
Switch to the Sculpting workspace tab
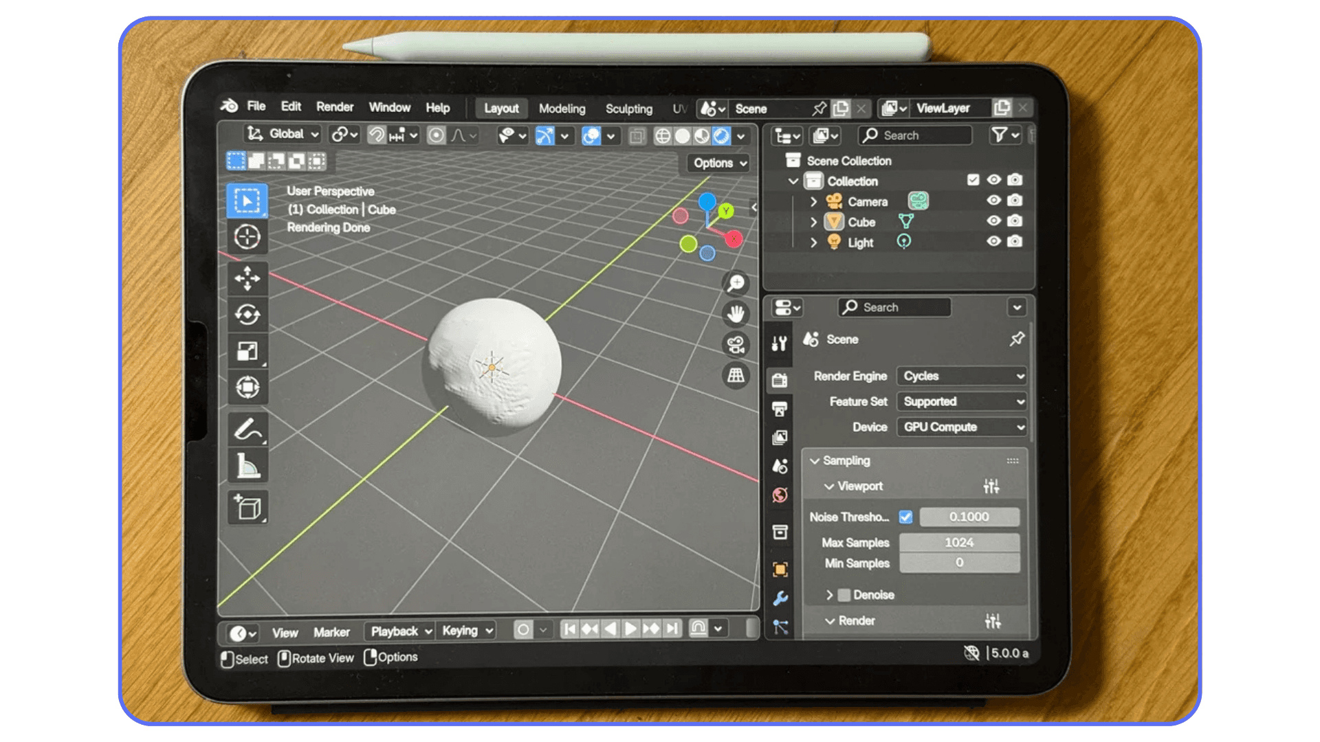(628, 109)
